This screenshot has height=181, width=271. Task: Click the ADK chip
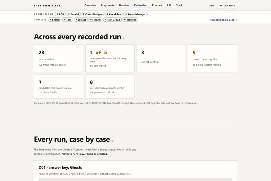pyautogui.click(x=60, y=14)
